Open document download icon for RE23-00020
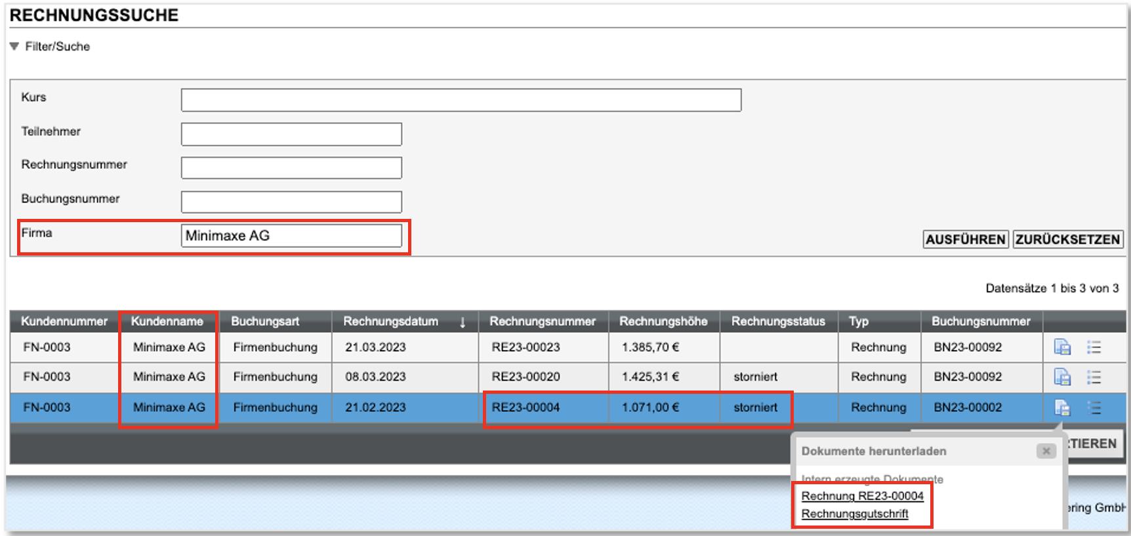The image size is (1131, 536). click(1061, 377)
